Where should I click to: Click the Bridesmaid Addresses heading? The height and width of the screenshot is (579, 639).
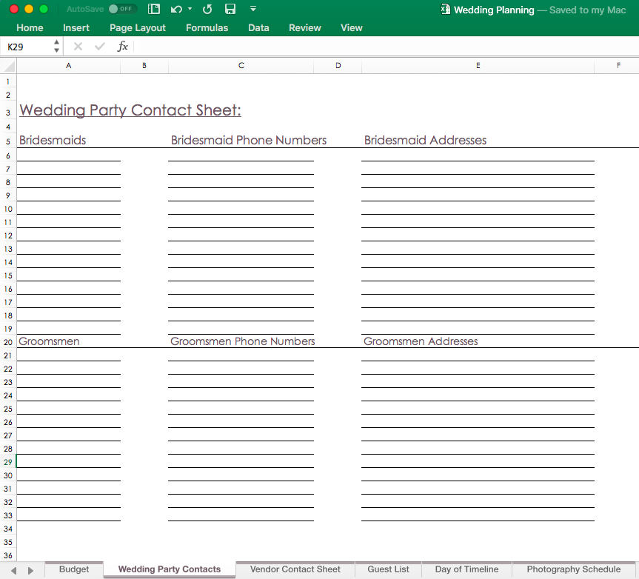pyautogui.click(x=425, y=140)
